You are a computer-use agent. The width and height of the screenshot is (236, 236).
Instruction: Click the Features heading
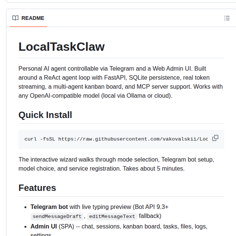37,188
